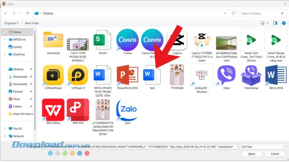Viewport: 289px width, 162px height.
Task: Expand the address bar history dropdown
Action: pyautogui.click(x=225, y=13)
